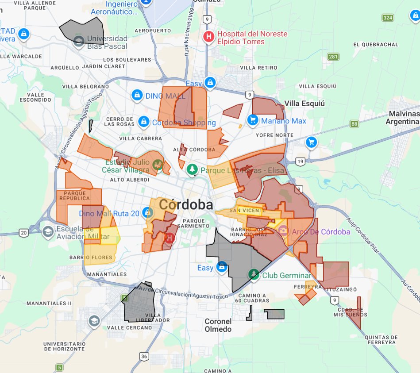Click the CAMINO A 60 CUADRAS label
The height and width of the screenshot is (373, 420).
tap(252, 298)
